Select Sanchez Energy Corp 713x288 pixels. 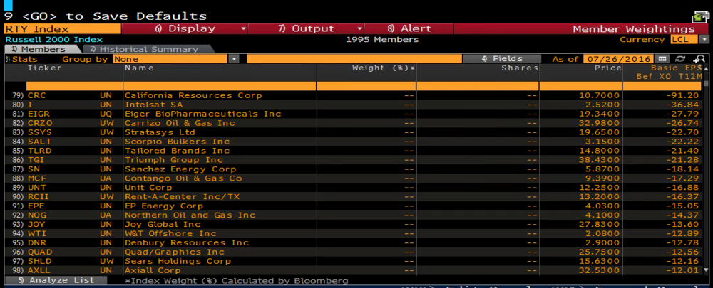click(x=180, y=169)
